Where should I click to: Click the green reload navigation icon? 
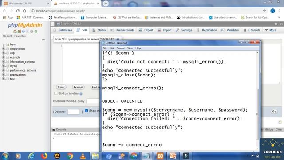click(x=36, y=32)
